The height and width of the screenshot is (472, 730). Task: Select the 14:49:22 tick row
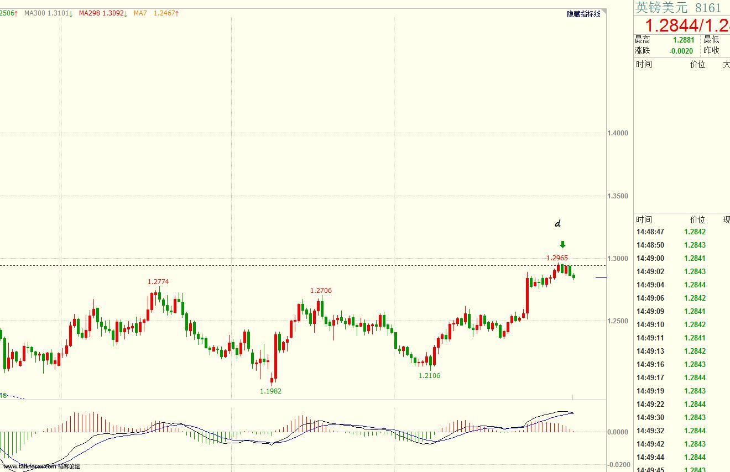682,405
